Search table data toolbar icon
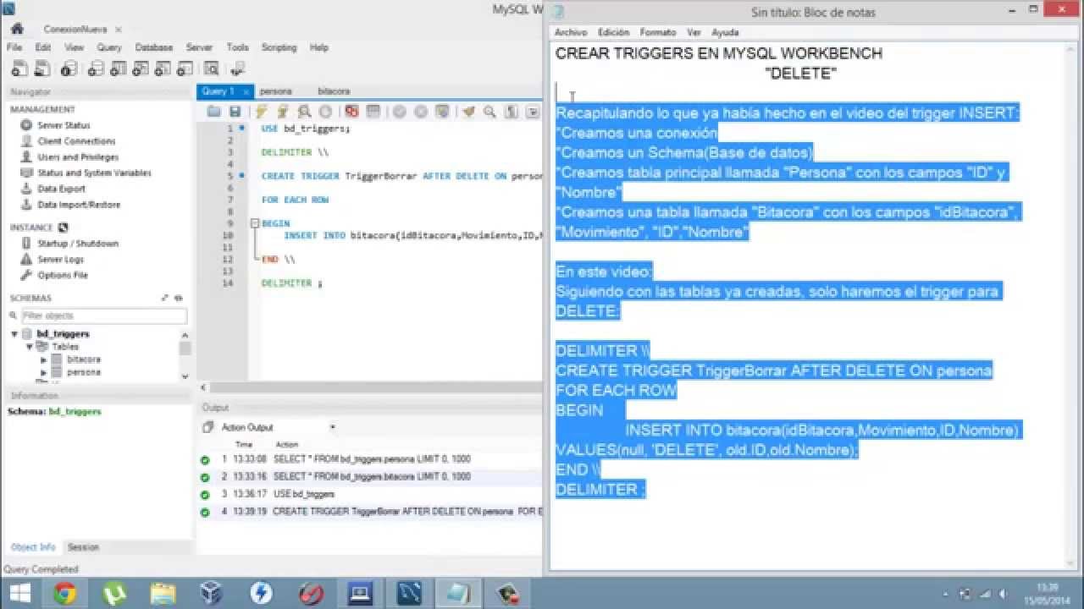The height and width of the screenshot is (609, 1084). [x=212, y=69]
